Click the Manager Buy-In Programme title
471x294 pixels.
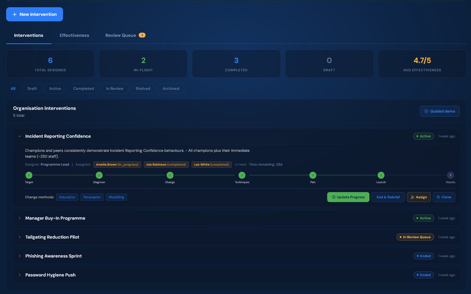(55, 218)
